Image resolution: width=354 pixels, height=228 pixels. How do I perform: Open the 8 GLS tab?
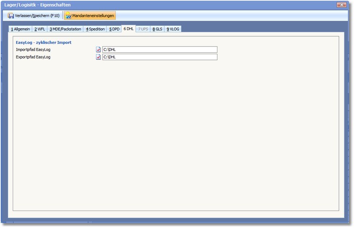[157, 29]
